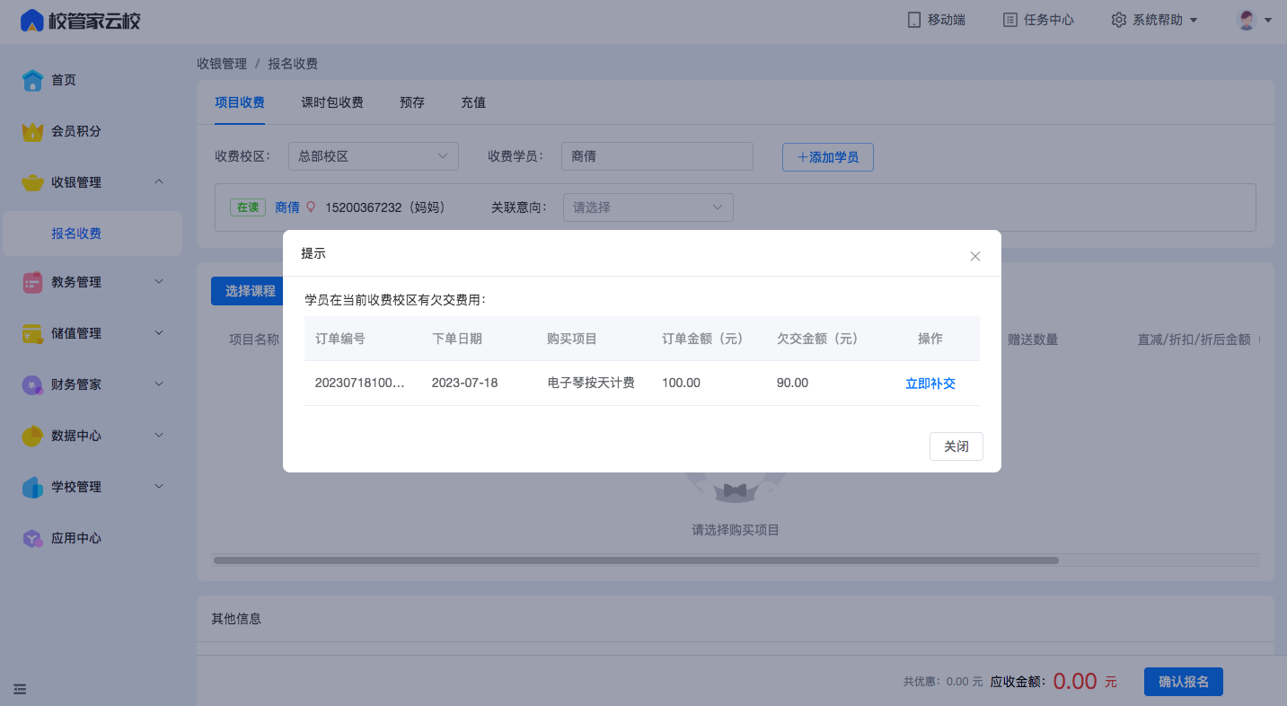Click 在读 status tag
The width and height of the screenshot is (1287, 706).
coord(247,207)
